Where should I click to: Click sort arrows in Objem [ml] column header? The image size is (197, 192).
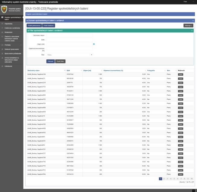click(102, 71)
